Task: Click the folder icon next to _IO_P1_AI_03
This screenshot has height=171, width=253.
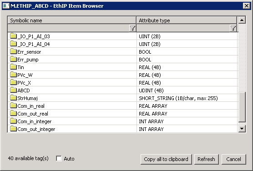Action: point(13,36)
